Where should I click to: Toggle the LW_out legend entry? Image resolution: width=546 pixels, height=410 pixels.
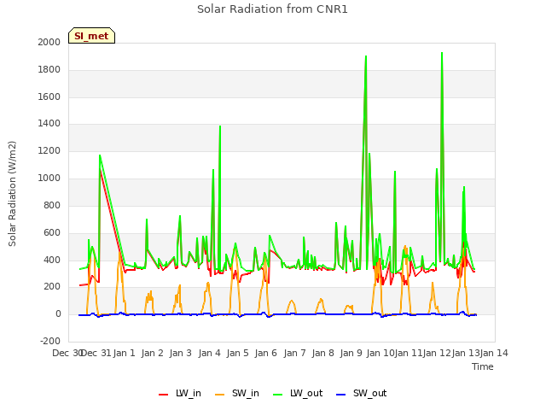pyautogui.click(x=298, y=393)
